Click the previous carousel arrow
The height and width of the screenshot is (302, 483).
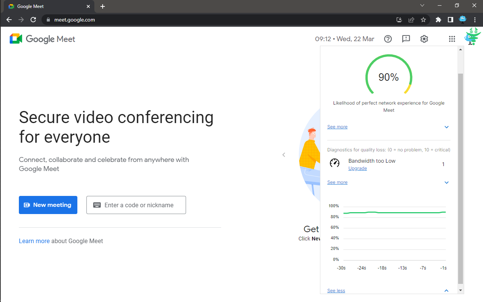[x=284, y=155]
